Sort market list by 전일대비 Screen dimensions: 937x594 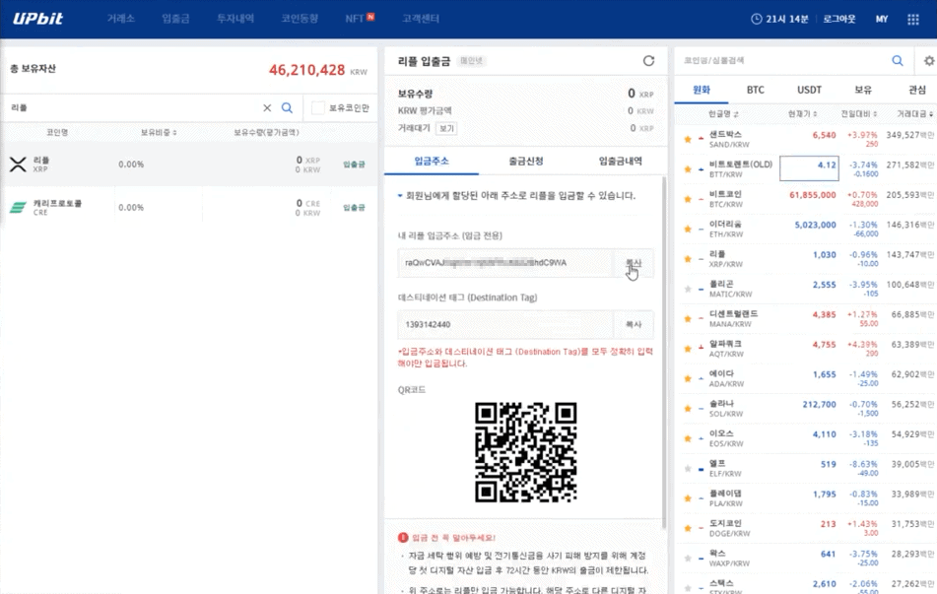tap(859, 113)
